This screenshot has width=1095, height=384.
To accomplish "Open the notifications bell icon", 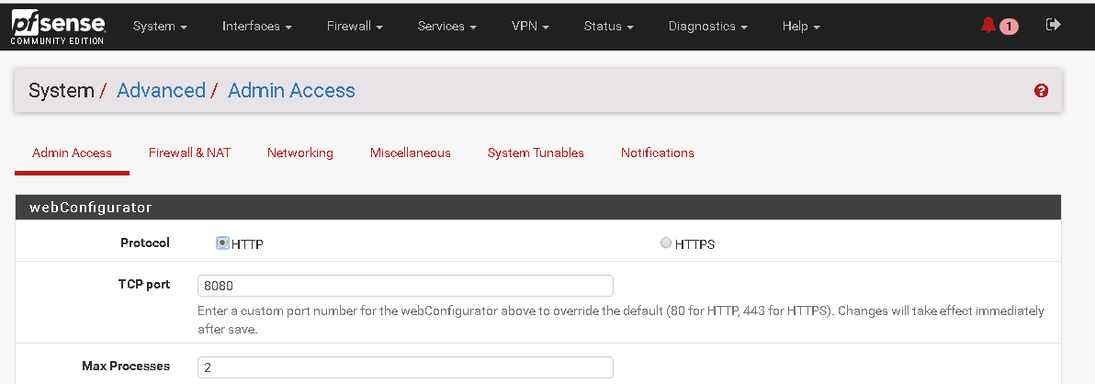I will coord(988,25).
